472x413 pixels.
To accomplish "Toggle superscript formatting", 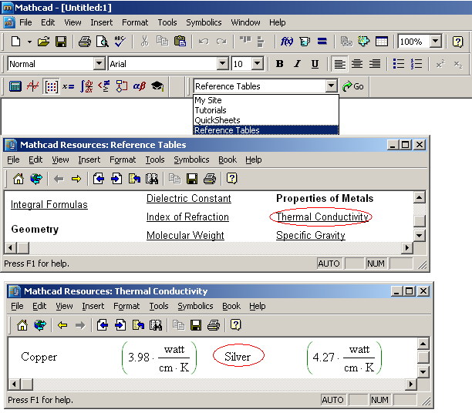I will click(440, 64).
